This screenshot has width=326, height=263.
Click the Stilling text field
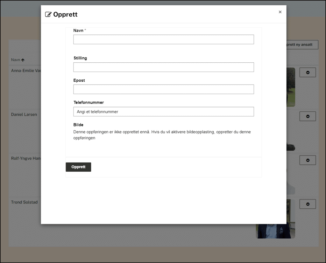point(163,67)
